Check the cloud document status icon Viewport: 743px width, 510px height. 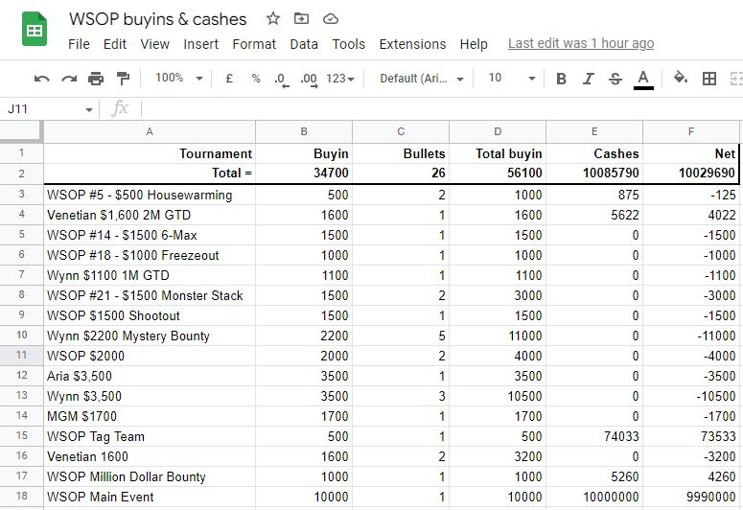pos(330,19)
